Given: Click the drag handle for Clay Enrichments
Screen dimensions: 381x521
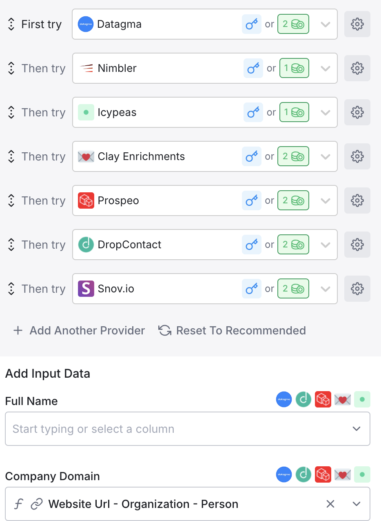Looking at the screenshot, I should pos(11,156).
